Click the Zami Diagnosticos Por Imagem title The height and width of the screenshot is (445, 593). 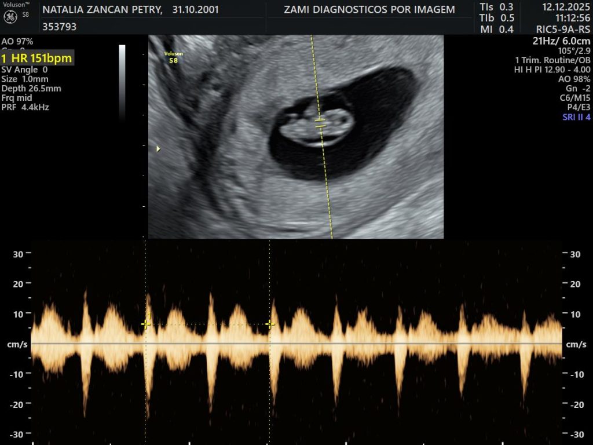coord(369,10)
